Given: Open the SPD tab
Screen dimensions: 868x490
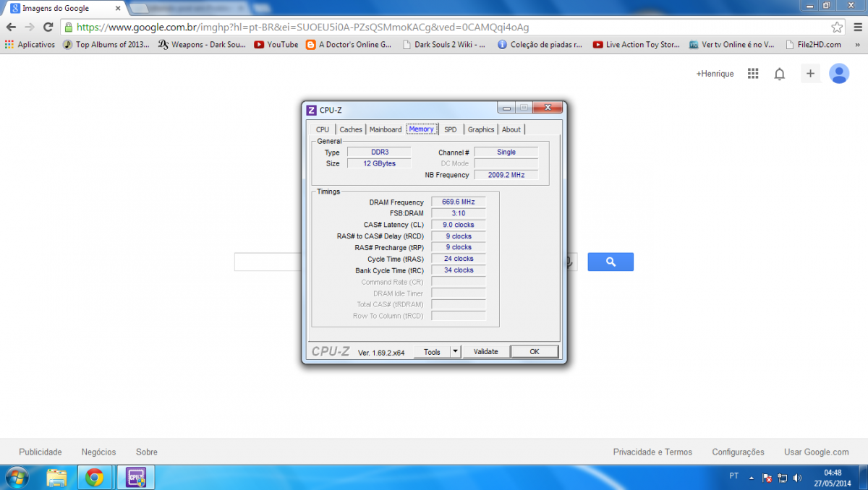Looking at the screenshot, I should 451,129.
